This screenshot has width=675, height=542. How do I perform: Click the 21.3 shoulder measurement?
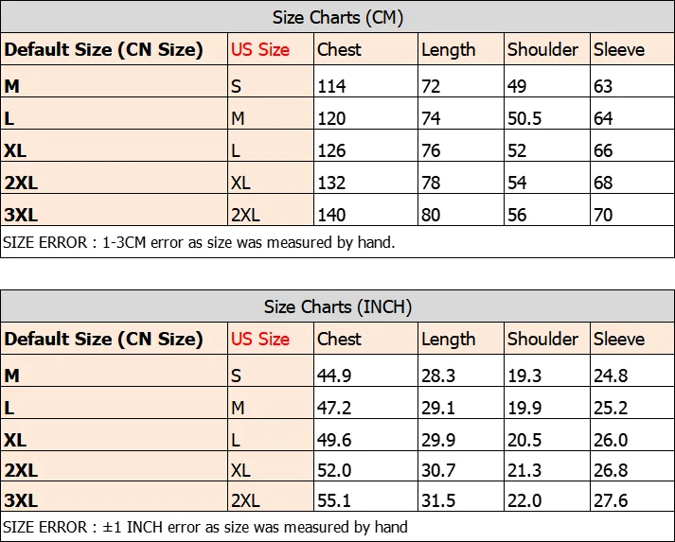[x=524, y=470]
